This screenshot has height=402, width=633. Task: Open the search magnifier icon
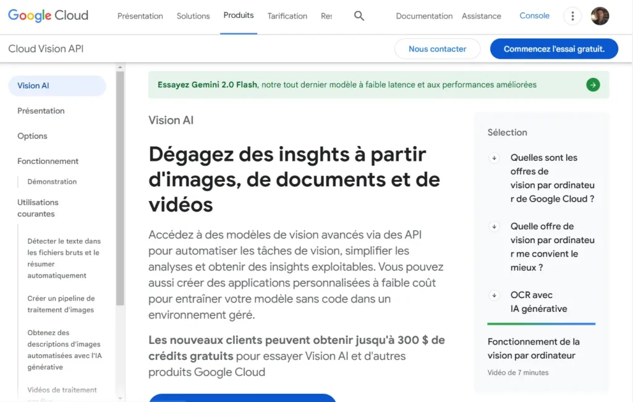click(x=359, y=15)
